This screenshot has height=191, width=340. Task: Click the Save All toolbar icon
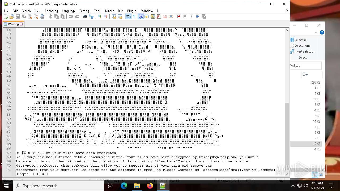point(24,16)
